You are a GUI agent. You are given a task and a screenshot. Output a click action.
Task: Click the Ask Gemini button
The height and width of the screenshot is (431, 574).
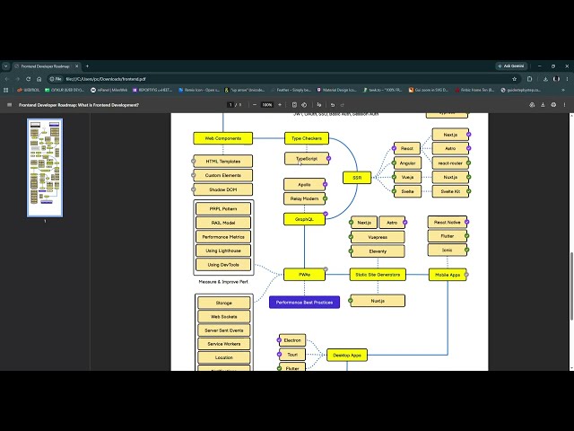[x=511, y=66]
